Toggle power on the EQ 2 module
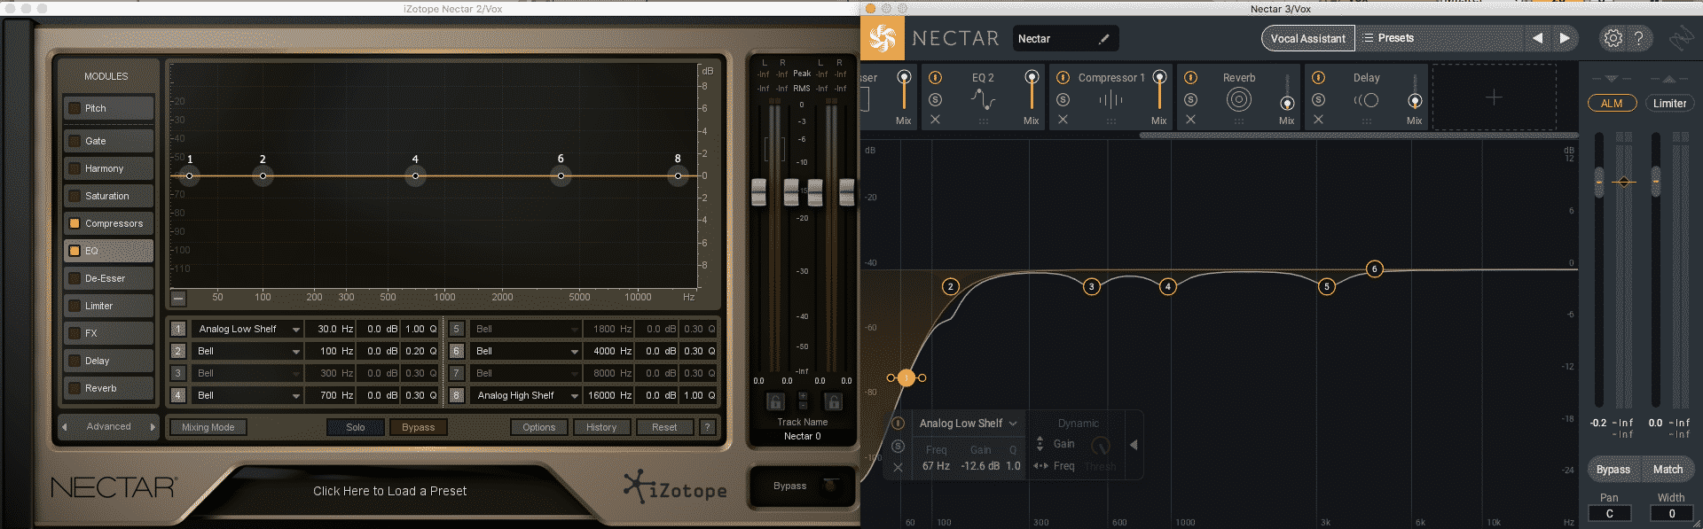Image resolution: width=1703 pixels, height=529 pixels. [935, 78]
